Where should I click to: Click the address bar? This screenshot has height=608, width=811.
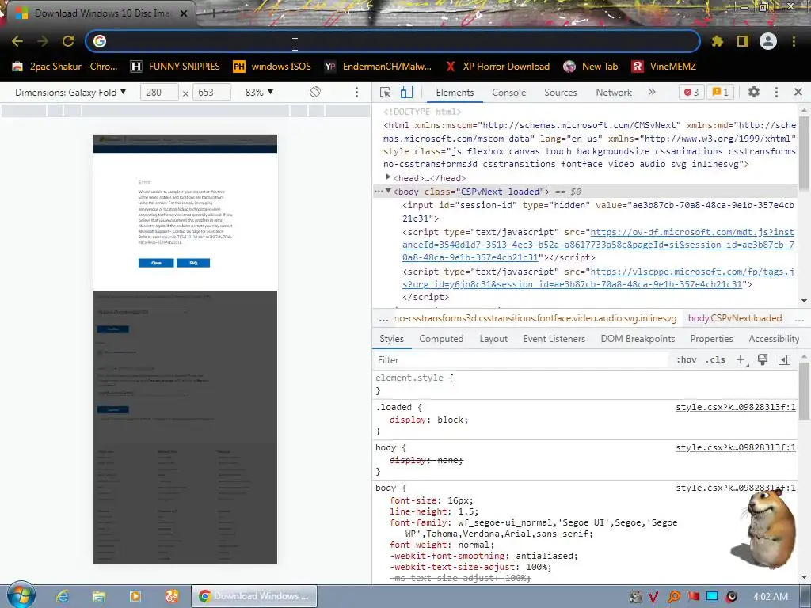tap(393, 41)
